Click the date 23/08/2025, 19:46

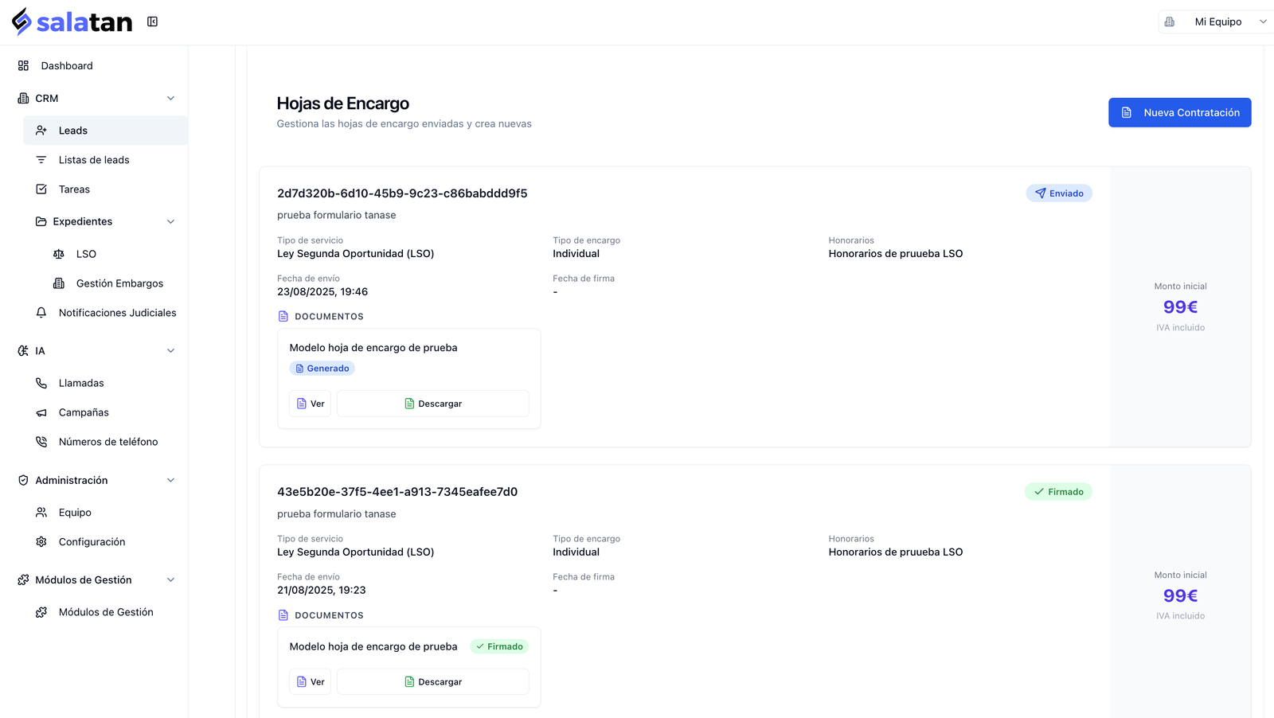[x=322, y=291]
